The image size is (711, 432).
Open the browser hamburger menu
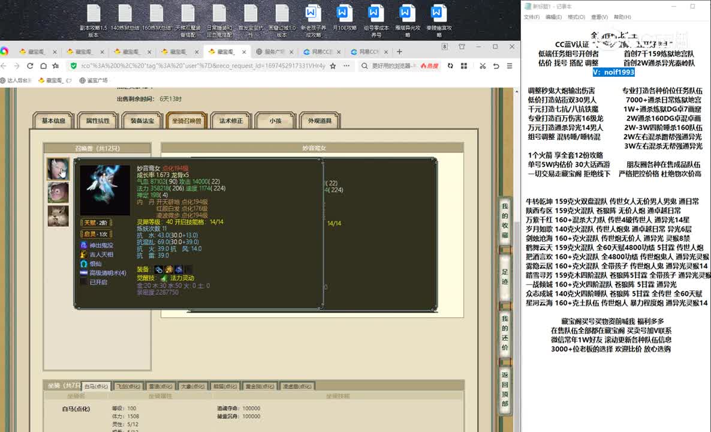coord(510,66)
